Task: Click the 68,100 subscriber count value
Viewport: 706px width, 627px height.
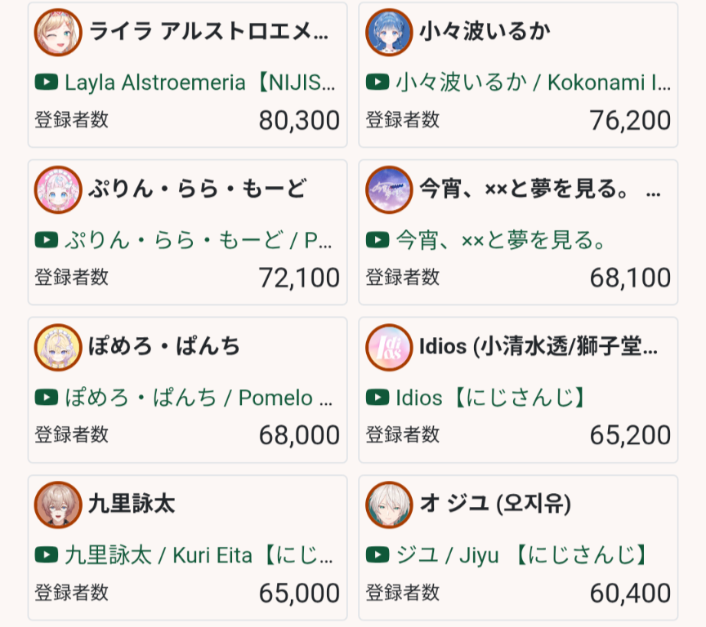Action: click(x=630, y=278)
